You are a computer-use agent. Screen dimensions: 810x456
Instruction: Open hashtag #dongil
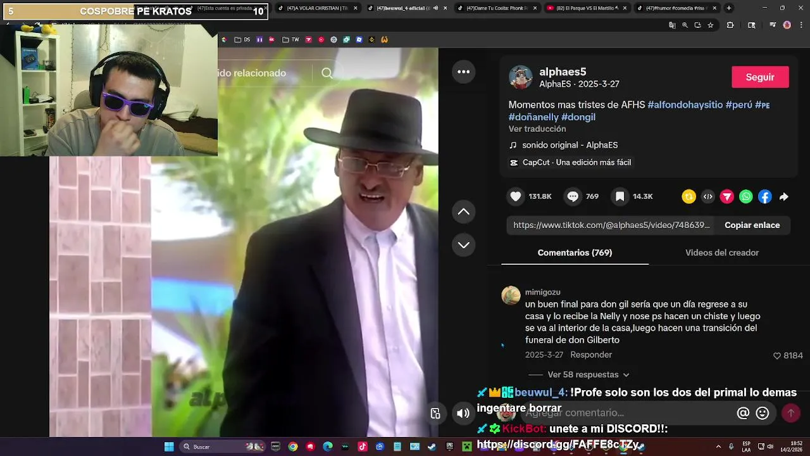click(578, 117)
